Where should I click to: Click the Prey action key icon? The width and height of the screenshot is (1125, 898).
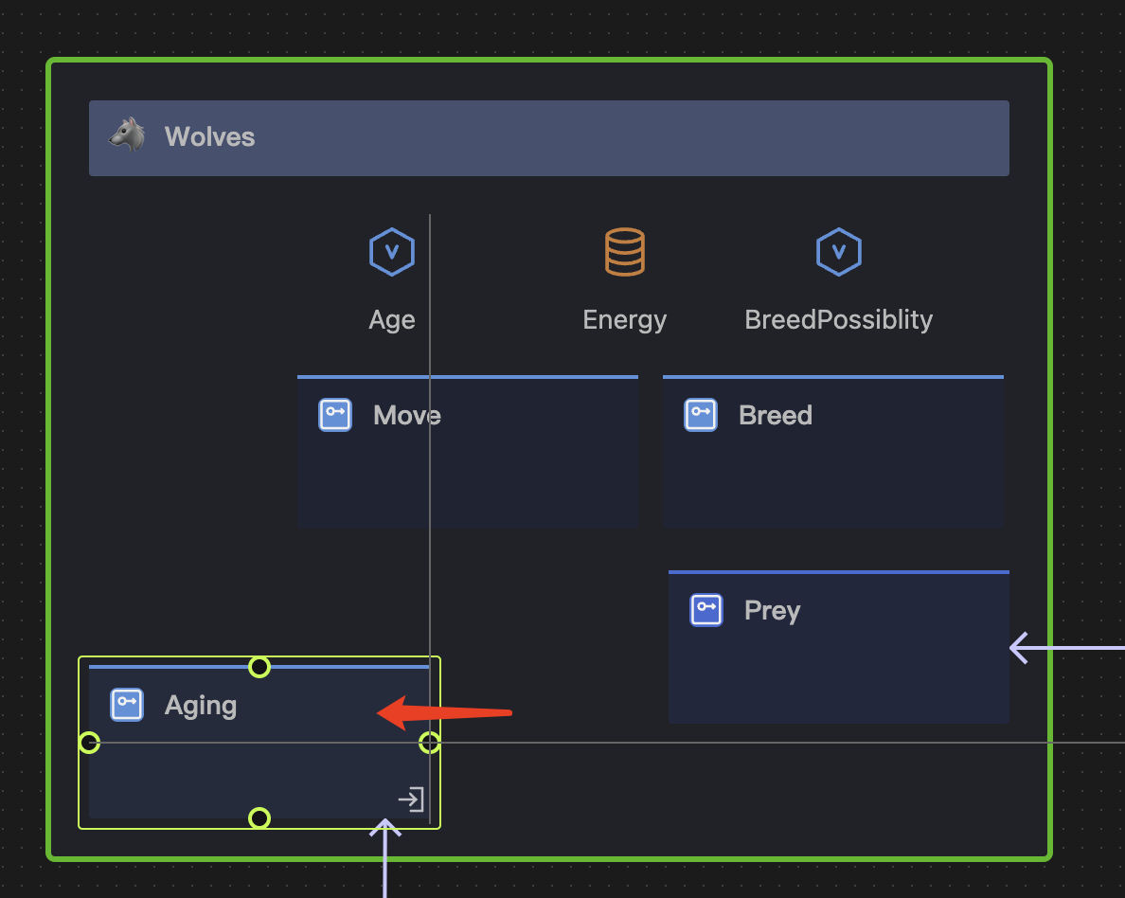click(706, 610)
